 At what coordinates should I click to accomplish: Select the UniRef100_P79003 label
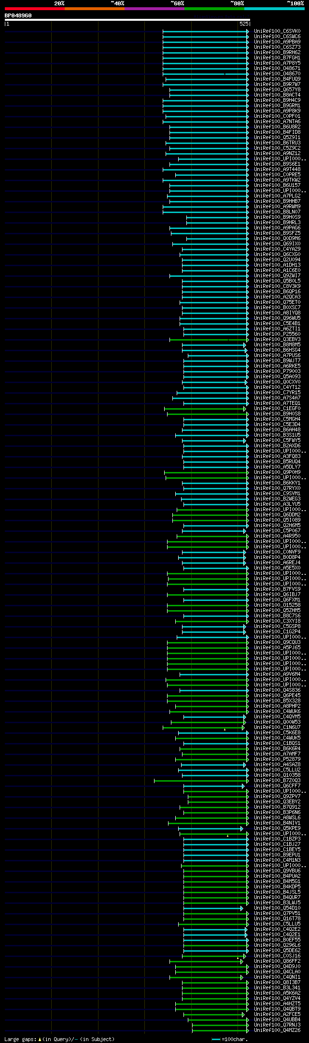click(x=277, y=371)
